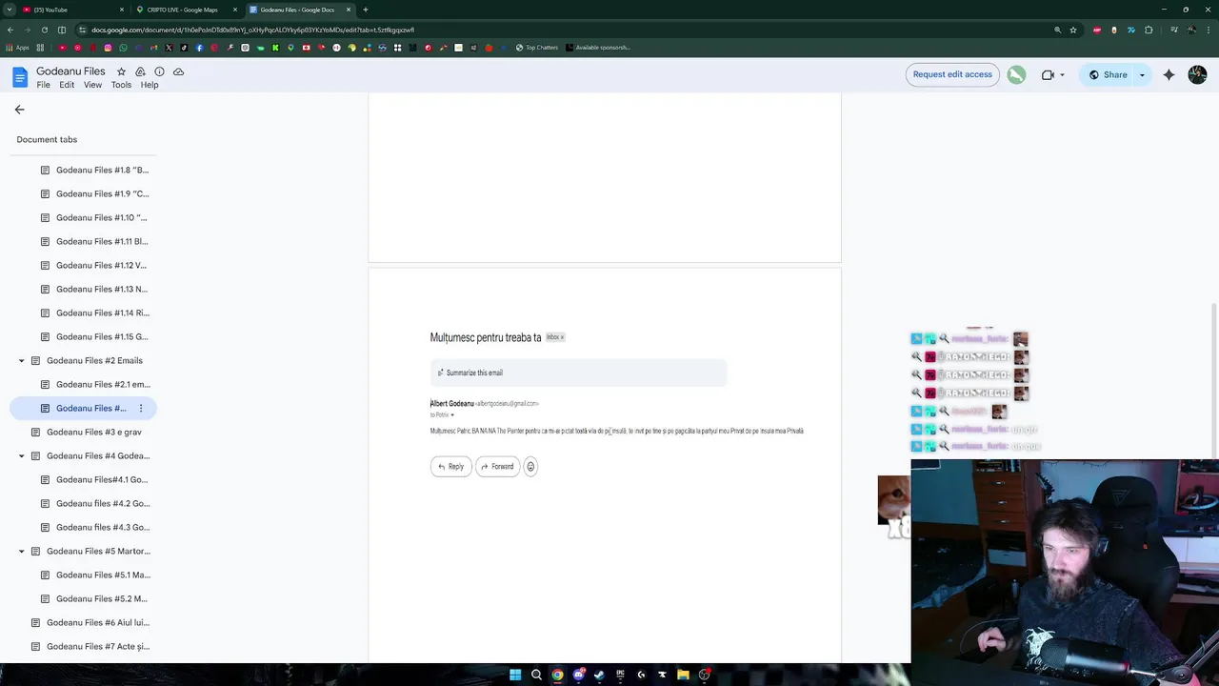The image size is (1219, 686).
Task: Open Chrome media controls icon
Action: click(x=1174, y=30)
